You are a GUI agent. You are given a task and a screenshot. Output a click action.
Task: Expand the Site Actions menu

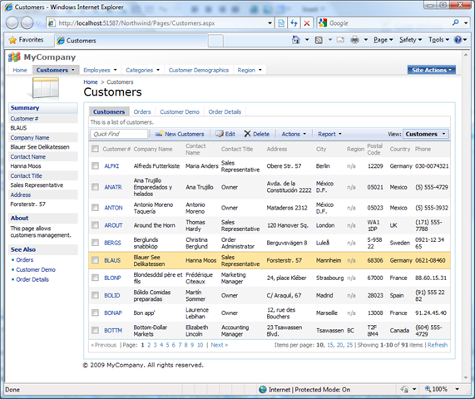click(432, 70)
